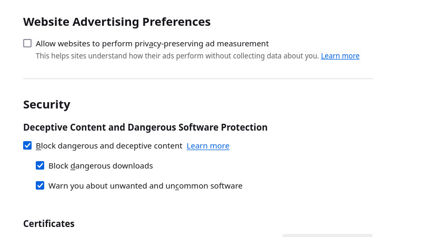Click the 'Block dangerous and deceptive content' label
The width and height of the screenshot is (421, 237).
click(109, 146)
